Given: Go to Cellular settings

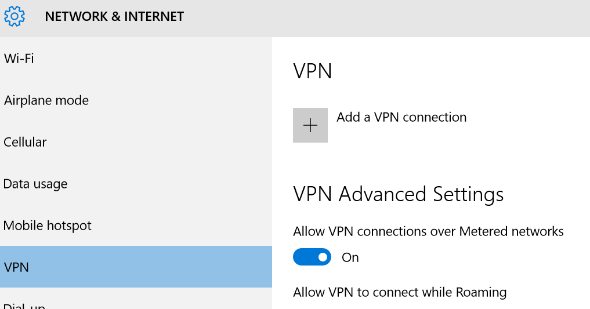Looking at the screenshot, I should 136,142.
